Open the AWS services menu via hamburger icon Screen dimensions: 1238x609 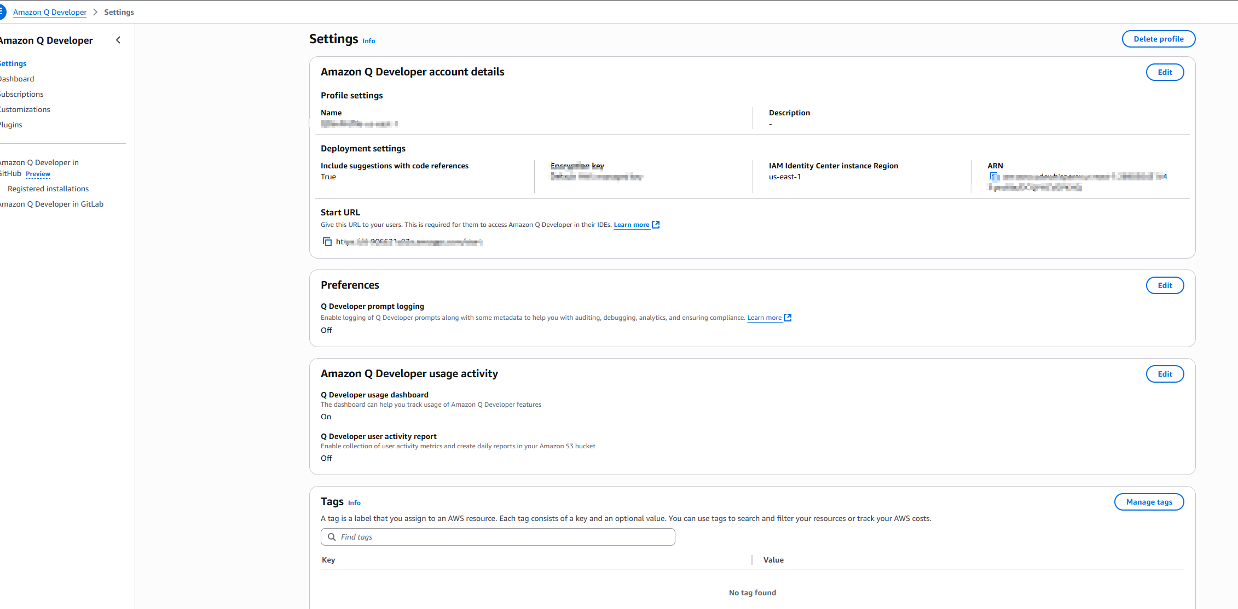(x=2, y=11)
